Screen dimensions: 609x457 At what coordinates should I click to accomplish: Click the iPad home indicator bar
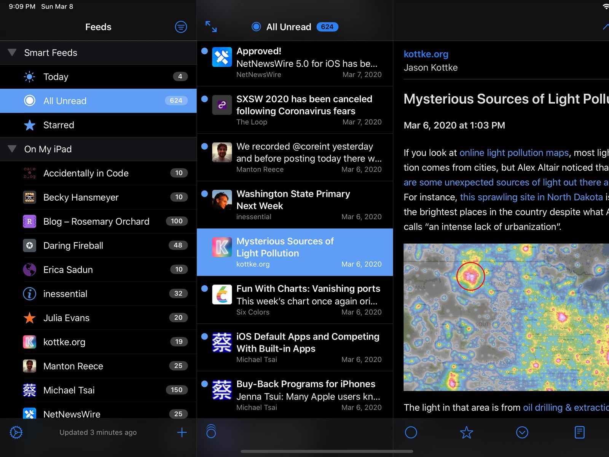(327, 451)
